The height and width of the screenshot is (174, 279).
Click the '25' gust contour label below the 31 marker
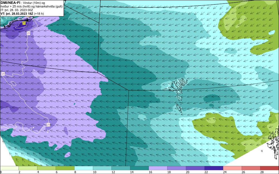click(28, 33)
